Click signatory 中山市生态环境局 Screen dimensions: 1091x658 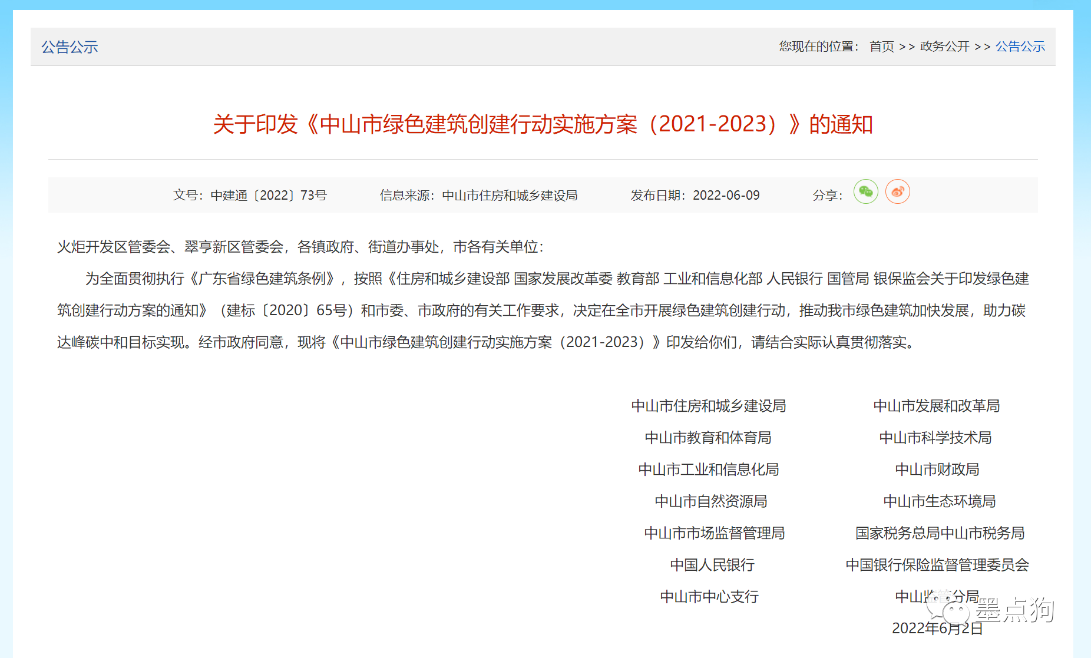pyautogui.click(x=939, y=501)
